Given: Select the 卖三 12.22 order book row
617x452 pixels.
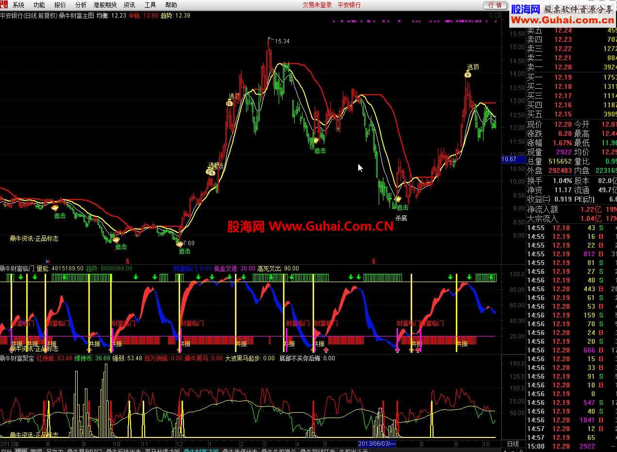Looking at the screenshot, I should pos(572,49).
